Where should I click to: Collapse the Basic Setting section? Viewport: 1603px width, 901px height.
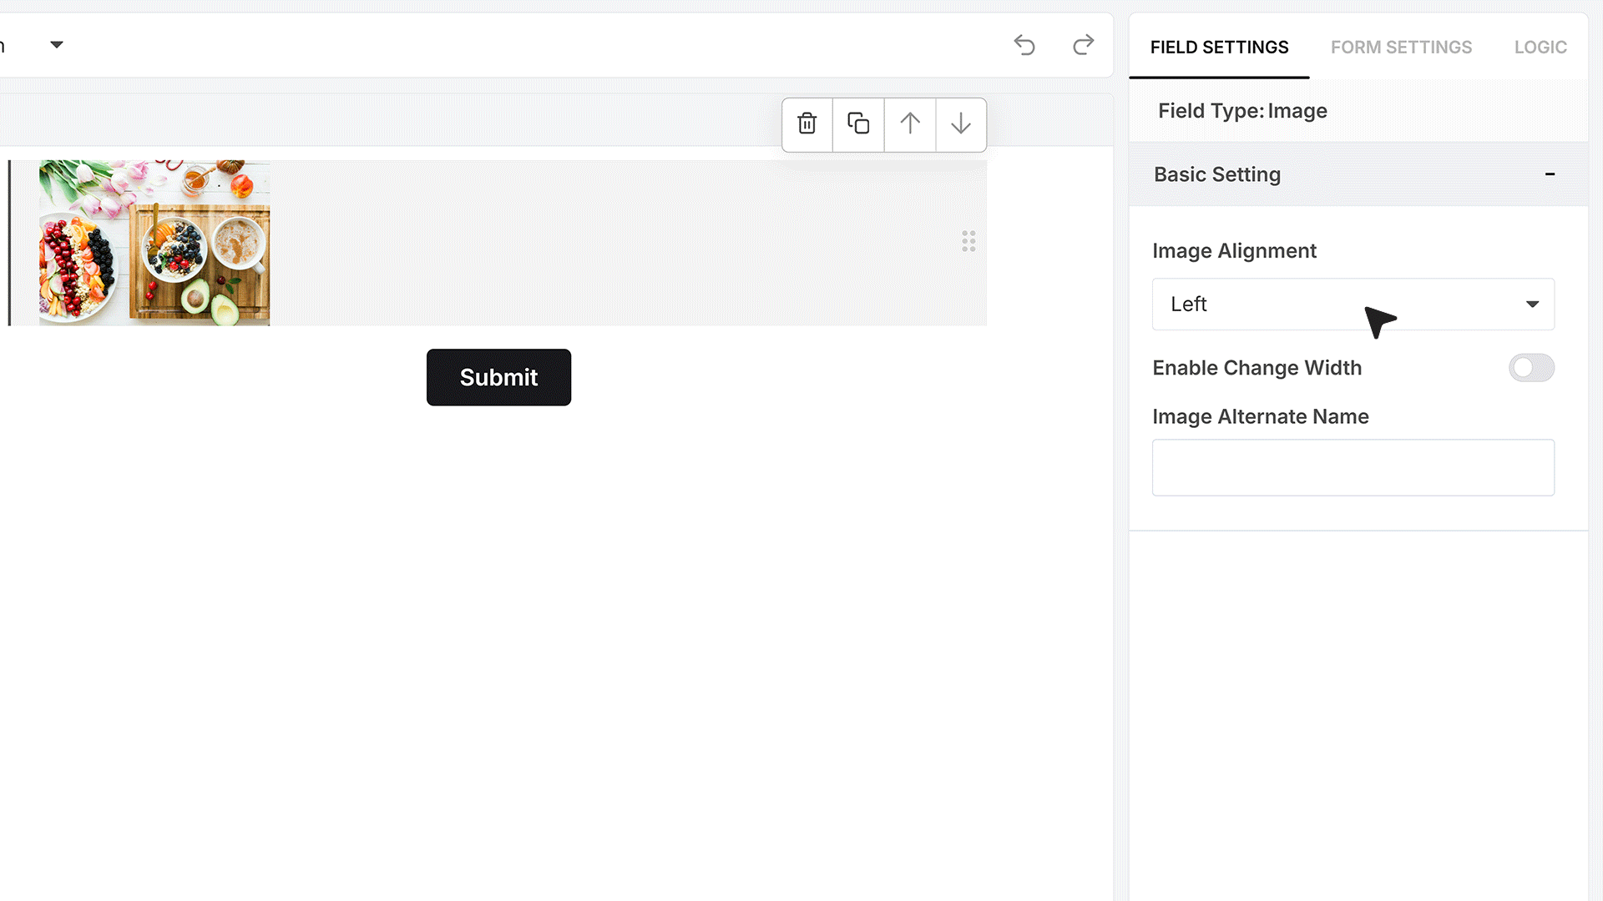pyautogui.click(x=1550, y=174)
